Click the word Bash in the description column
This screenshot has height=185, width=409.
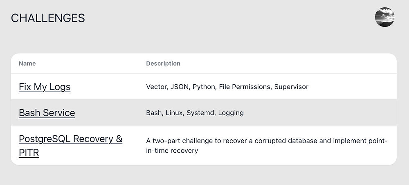point(154,113)
